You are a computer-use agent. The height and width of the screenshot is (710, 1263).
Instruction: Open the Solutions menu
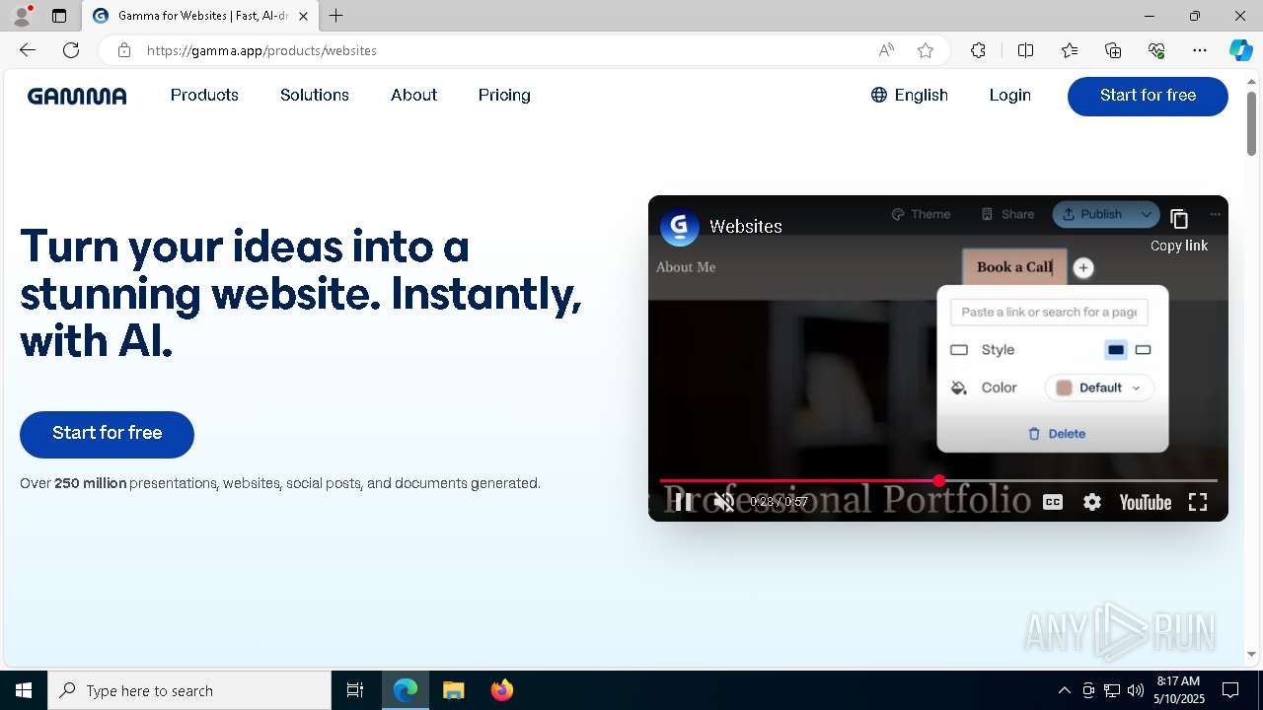coord(315,96)
